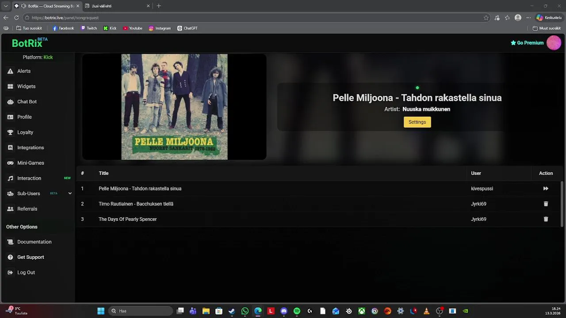Viewport: 566px width, 318px height.
Task: Open Muut suosikit bookmarks folder
Action: point(547,28)
